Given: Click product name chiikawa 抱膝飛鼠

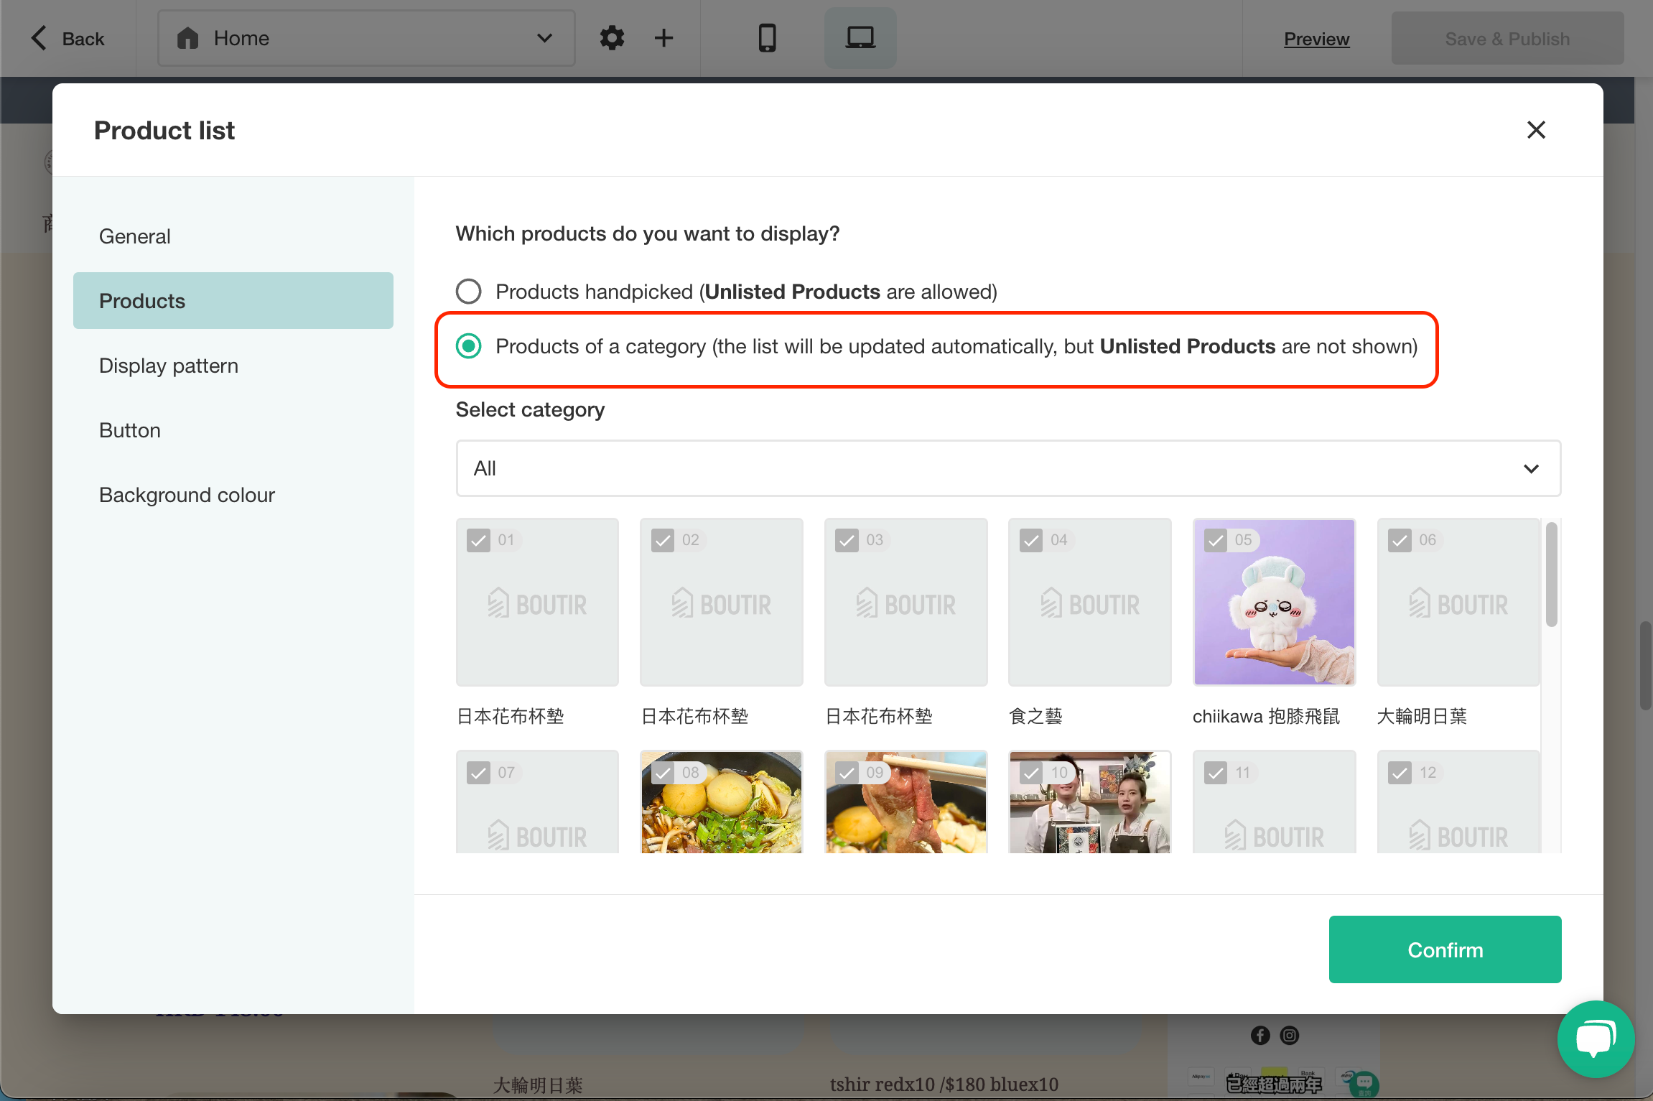Looking at the screenshot, I should click(x=1266, y=716).
